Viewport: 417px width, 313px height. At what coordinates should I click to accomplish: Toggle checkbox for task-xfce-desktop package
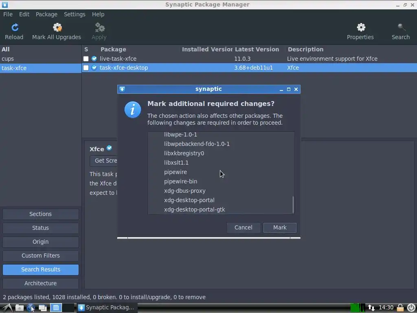tap(86, 68)
